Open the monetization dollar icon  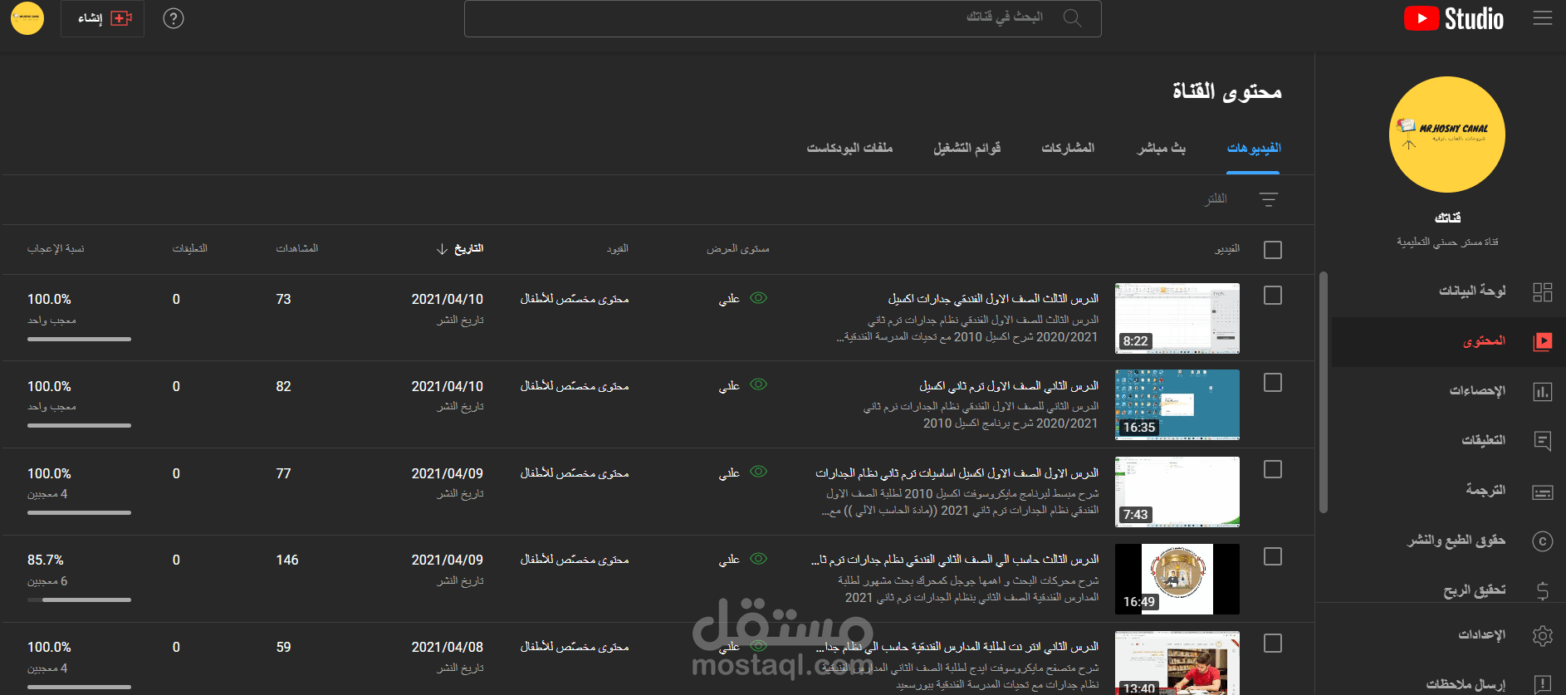click(x=1542, y=591)
